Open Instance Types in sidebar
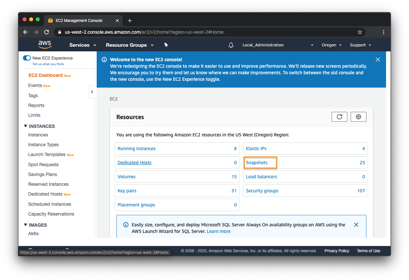This screenshot has height=280, width=409. click(44, 145)
